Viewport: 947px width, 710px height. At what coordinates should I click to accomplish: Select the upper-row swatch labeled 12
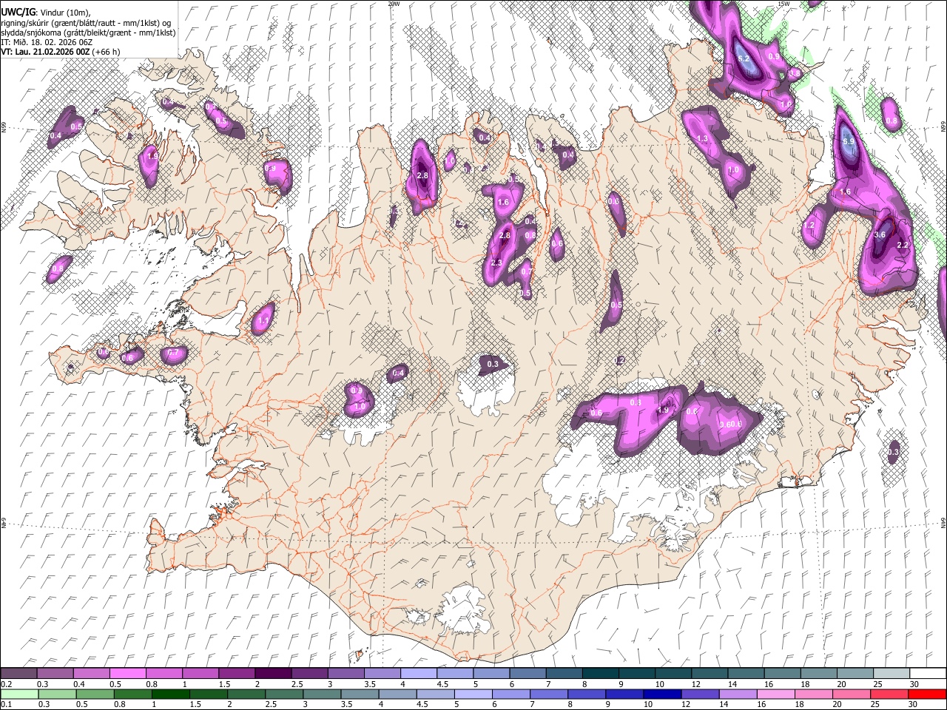click(x=710, y=673)
